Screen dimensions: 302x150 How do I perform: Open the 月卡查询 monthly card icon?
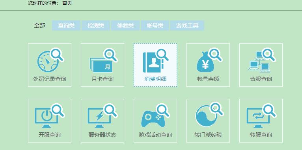(x=103, y=60)
